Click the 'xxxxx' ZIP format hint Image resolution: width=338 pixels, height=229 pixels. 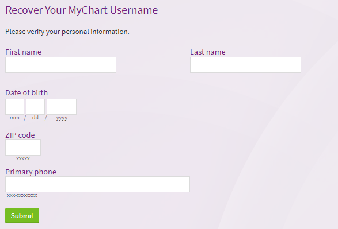point(23,158)
